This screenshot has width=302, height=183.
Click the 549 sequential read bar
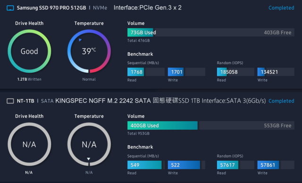point(146,165)
